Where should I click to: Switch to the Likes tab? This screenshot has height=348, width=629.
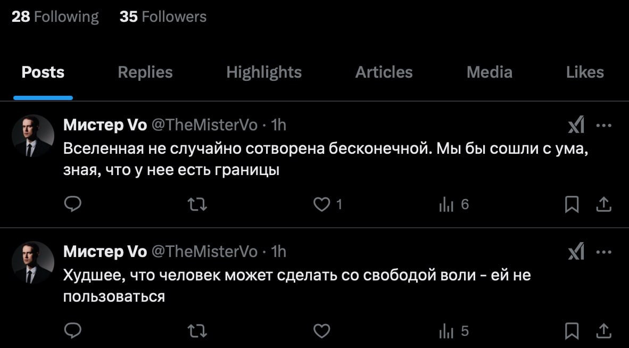(x=585, y=72)
